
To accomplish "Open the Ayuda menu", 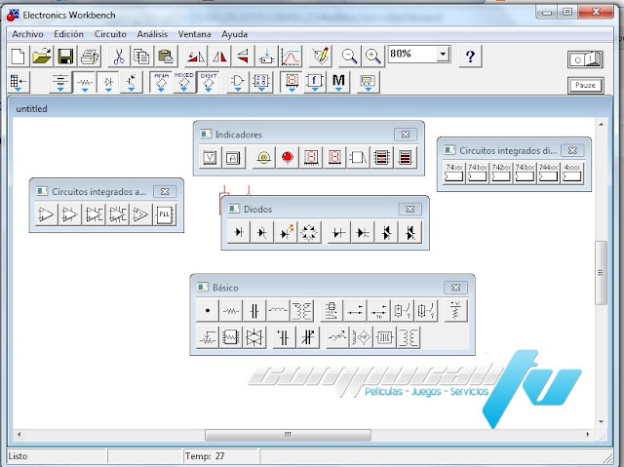I will click(x=234, y=34).
